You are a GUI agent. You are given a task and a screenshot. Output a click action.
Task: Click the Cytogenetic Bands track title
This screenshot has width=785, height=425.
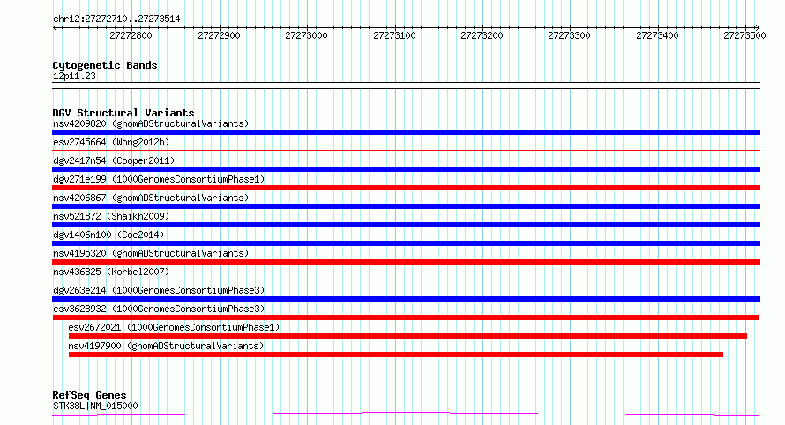coord(105,65)
